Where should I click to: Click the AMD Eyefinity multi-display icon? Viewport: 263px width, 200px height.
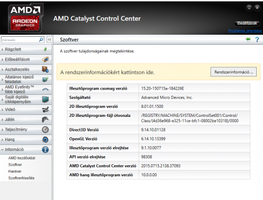tap(45, 89)
